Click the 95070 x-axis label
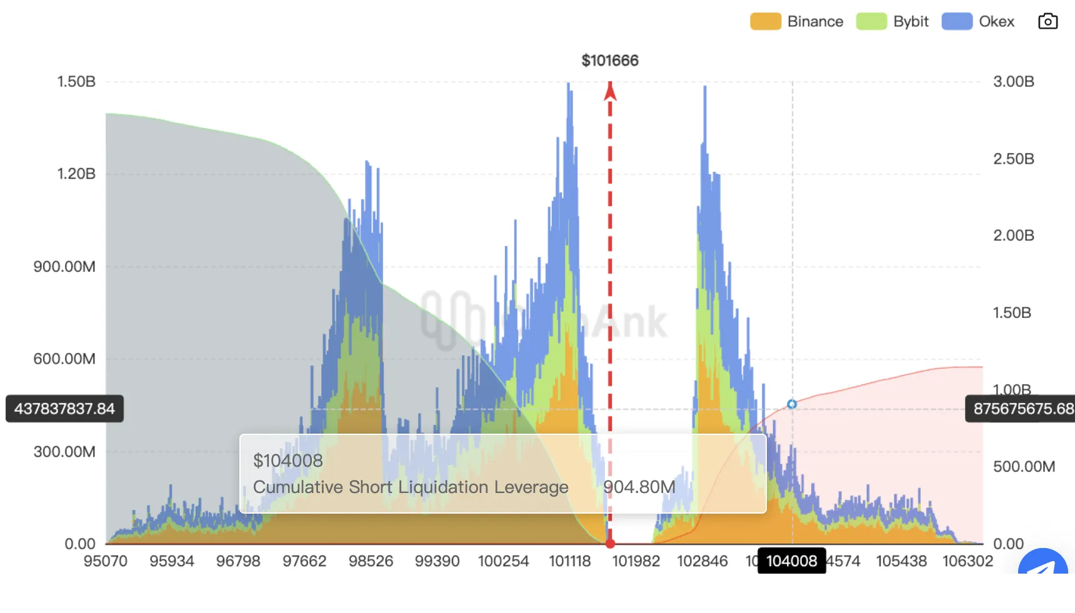This screenshot has height=613, width=1075. (x=106, y=561)
